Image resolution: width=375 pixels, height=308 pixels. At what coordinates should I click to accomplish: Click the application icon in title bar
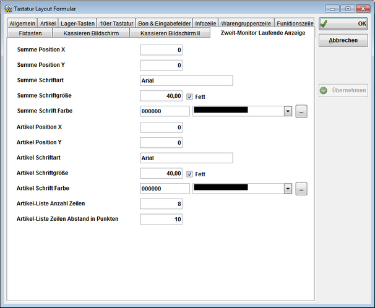8,9
